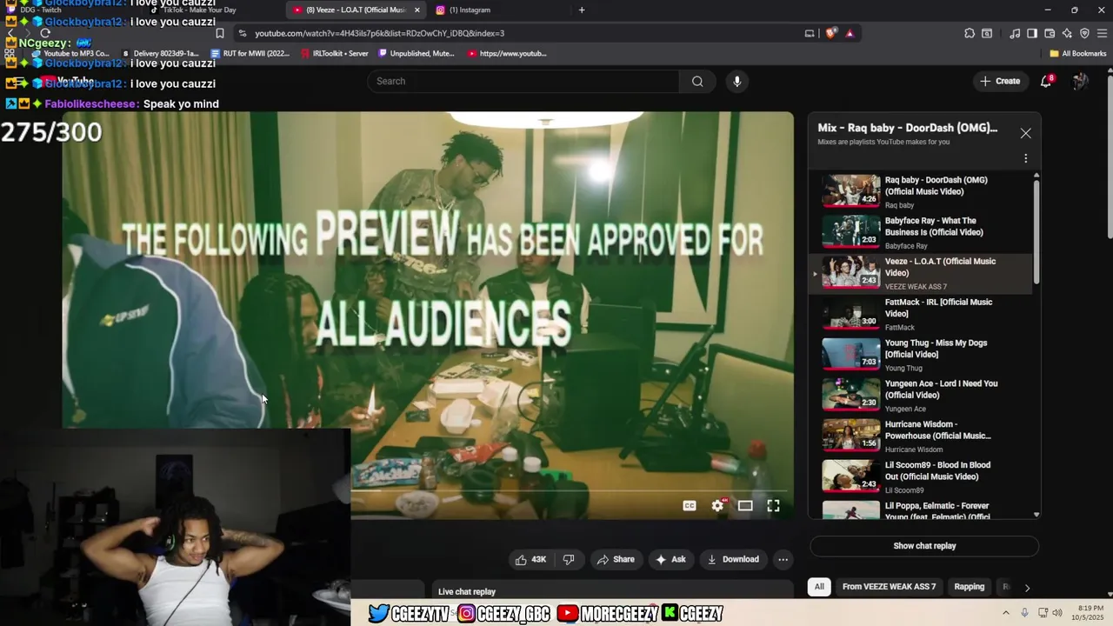Open the Brave VPN shield icon
This screenshot has width=1113, height=626.
point(1084,33)
